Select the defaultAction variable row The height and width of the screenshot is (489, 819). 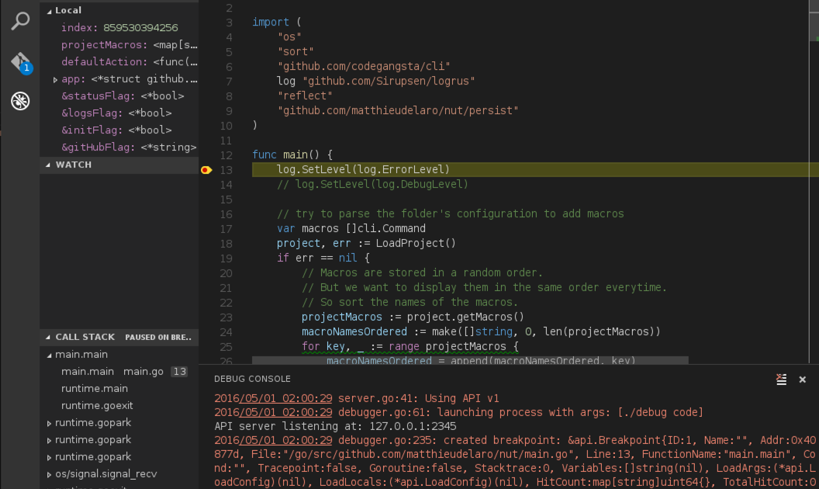(119, 62)
